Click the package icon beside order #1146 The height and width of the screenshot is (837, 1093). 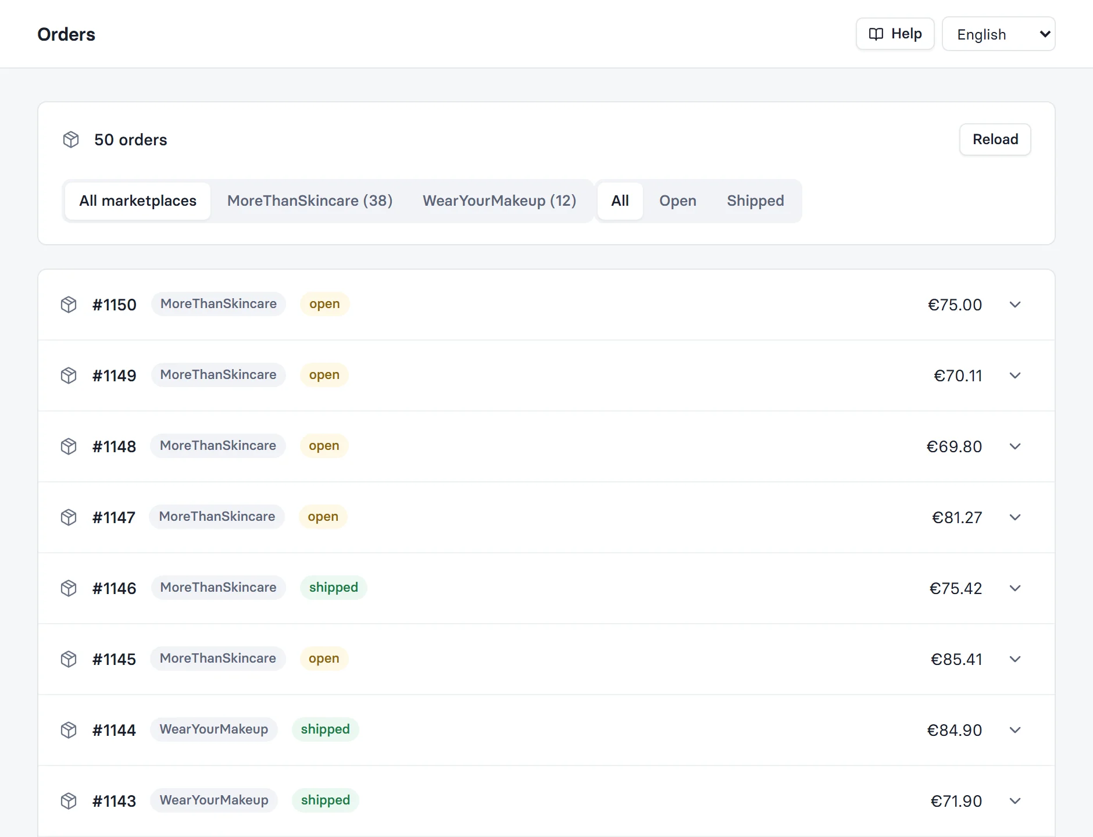[x=69, y=588]
